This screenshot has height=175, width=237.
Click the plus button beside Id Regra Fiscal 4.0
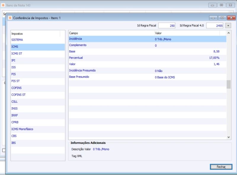click(x=228, y=25)
